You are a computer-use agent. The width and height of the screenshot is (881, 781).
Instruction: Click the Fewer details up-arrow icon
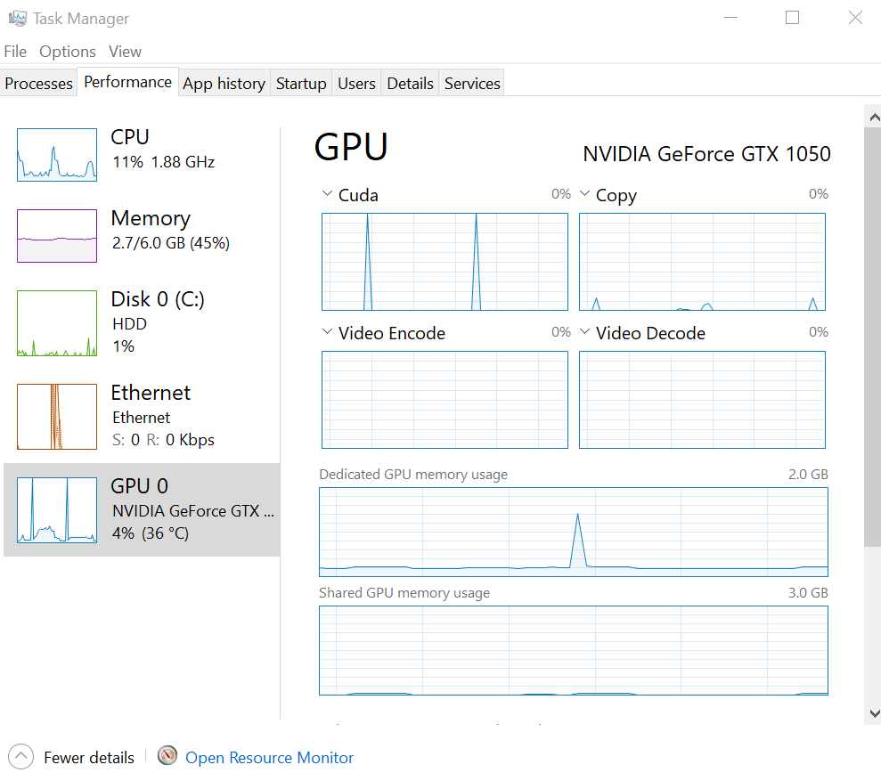click(21, 757)
